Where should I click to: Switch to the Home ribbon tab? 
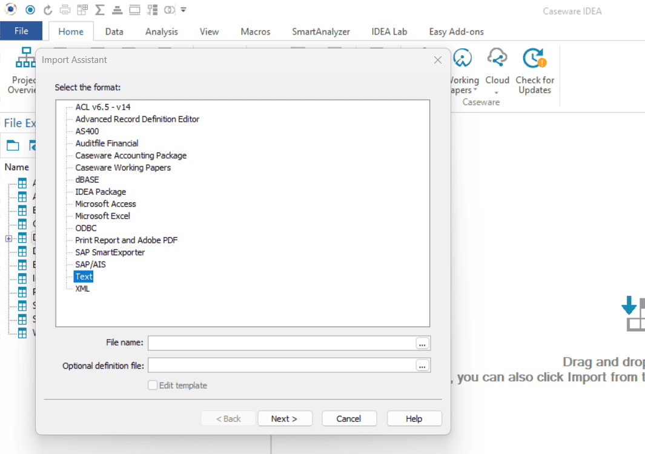[71, 31]
